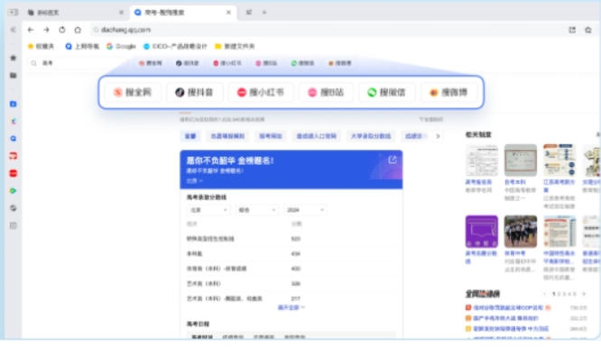Show more filter chips with right chevron
Screen dimensions: 601x349
pyautogui.click(x=438, y=136)
